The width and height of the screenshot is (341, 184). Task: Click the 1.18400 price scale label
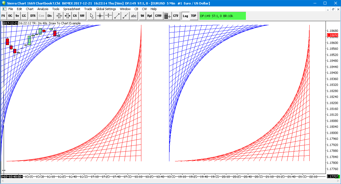tap(332, 73)
